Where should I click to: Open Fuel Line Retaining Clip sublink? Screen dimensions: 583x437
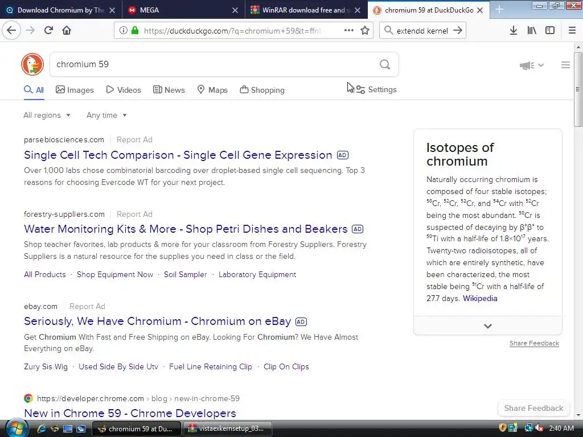[211, 367]
